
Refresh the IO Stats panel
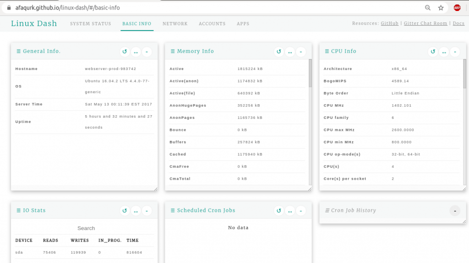pos(125,211)
